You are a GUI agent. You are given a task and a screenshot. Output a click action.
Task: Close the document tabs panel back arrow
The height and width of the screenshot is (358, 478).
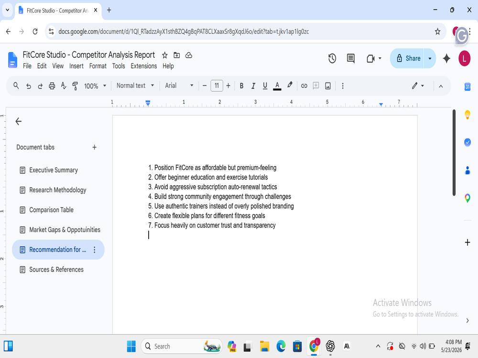pyautogui.click(x=19, y=121)
